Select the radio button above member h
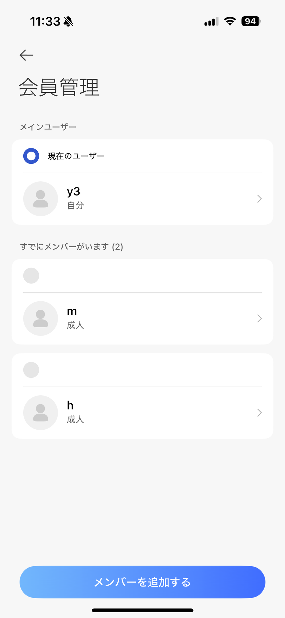 (31, 370)
